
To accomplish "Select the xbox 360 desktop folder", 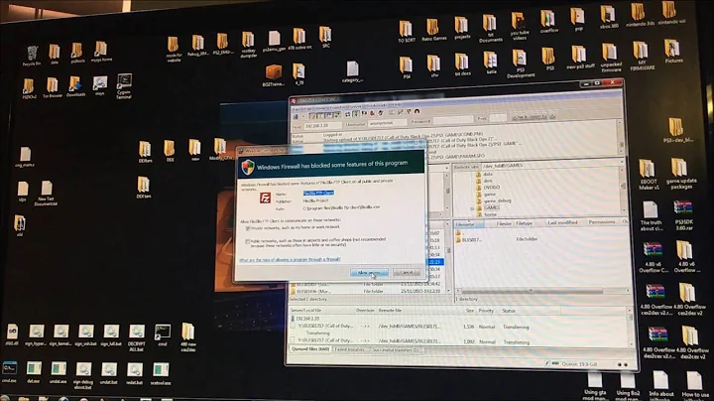I will pos(609,17).
